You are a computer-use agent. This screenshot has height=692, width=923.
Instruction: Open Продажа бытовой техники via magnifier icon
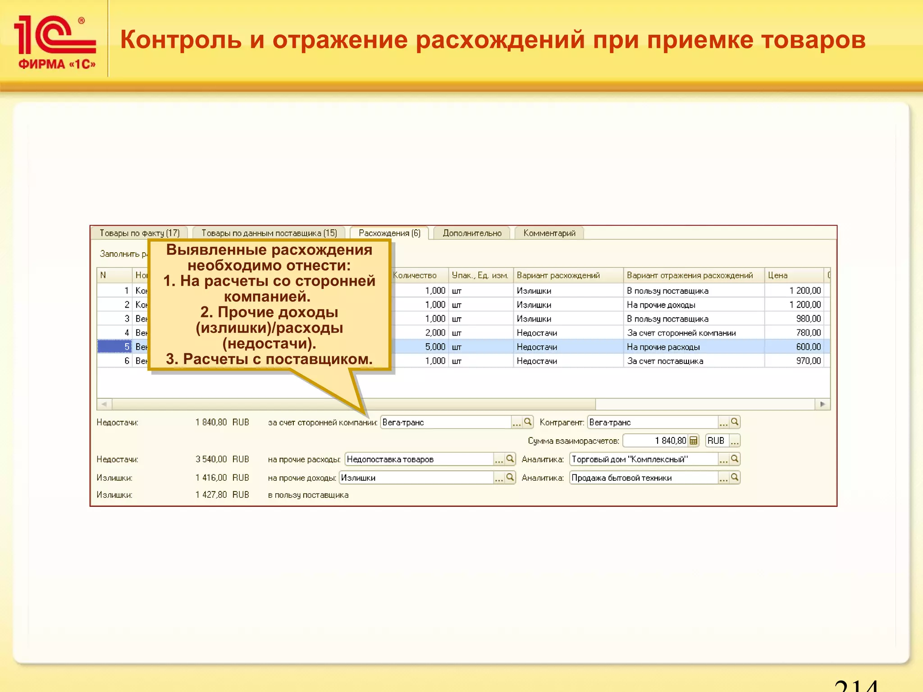tap(735, 478)
